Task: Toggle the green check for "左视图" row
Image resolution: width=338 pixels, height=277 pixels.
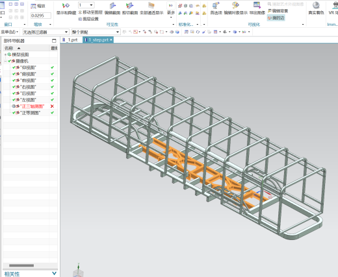Action: tap(52, 100)
